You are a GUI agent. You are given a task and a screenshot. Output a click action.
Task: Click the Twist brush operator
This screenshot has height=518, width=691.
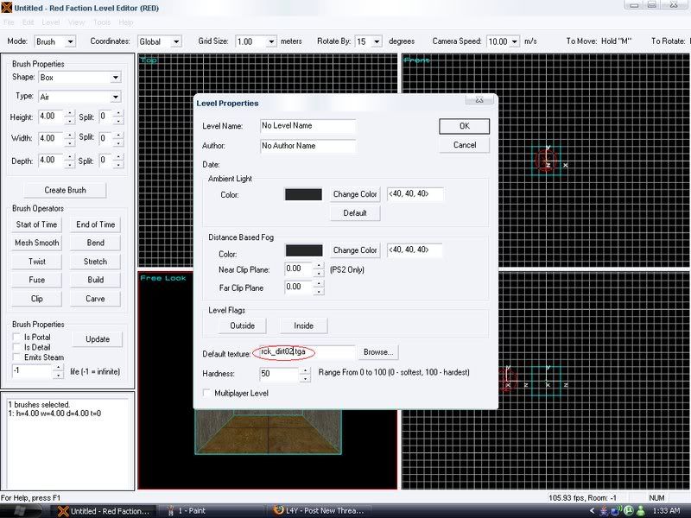coord(36,262)
